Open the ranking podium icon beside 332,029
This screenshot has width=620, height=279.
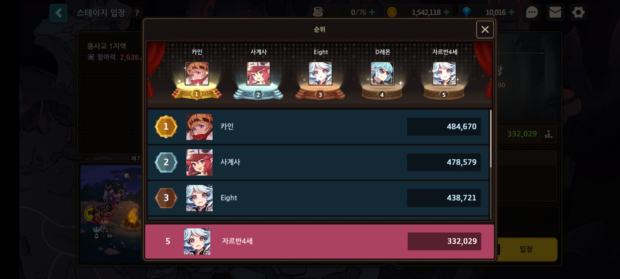548,134
